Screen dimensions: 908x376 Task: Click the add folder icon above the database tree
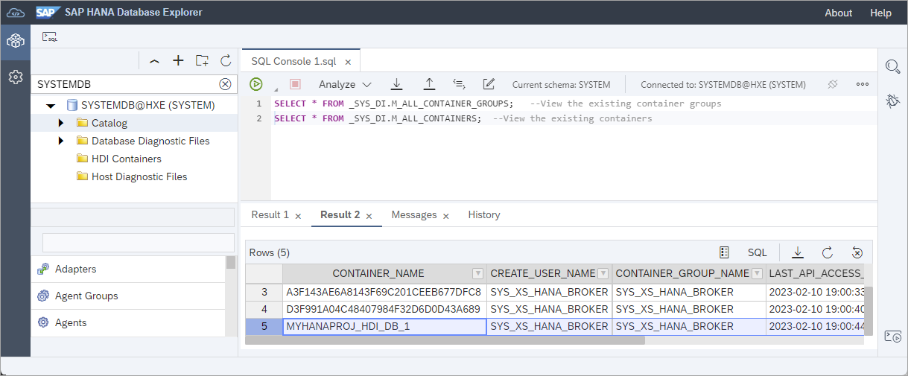click(202, 61)
